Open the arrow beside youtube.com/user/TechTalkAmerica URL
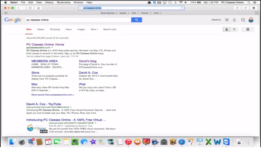The image size is (261, 148). 71,107
